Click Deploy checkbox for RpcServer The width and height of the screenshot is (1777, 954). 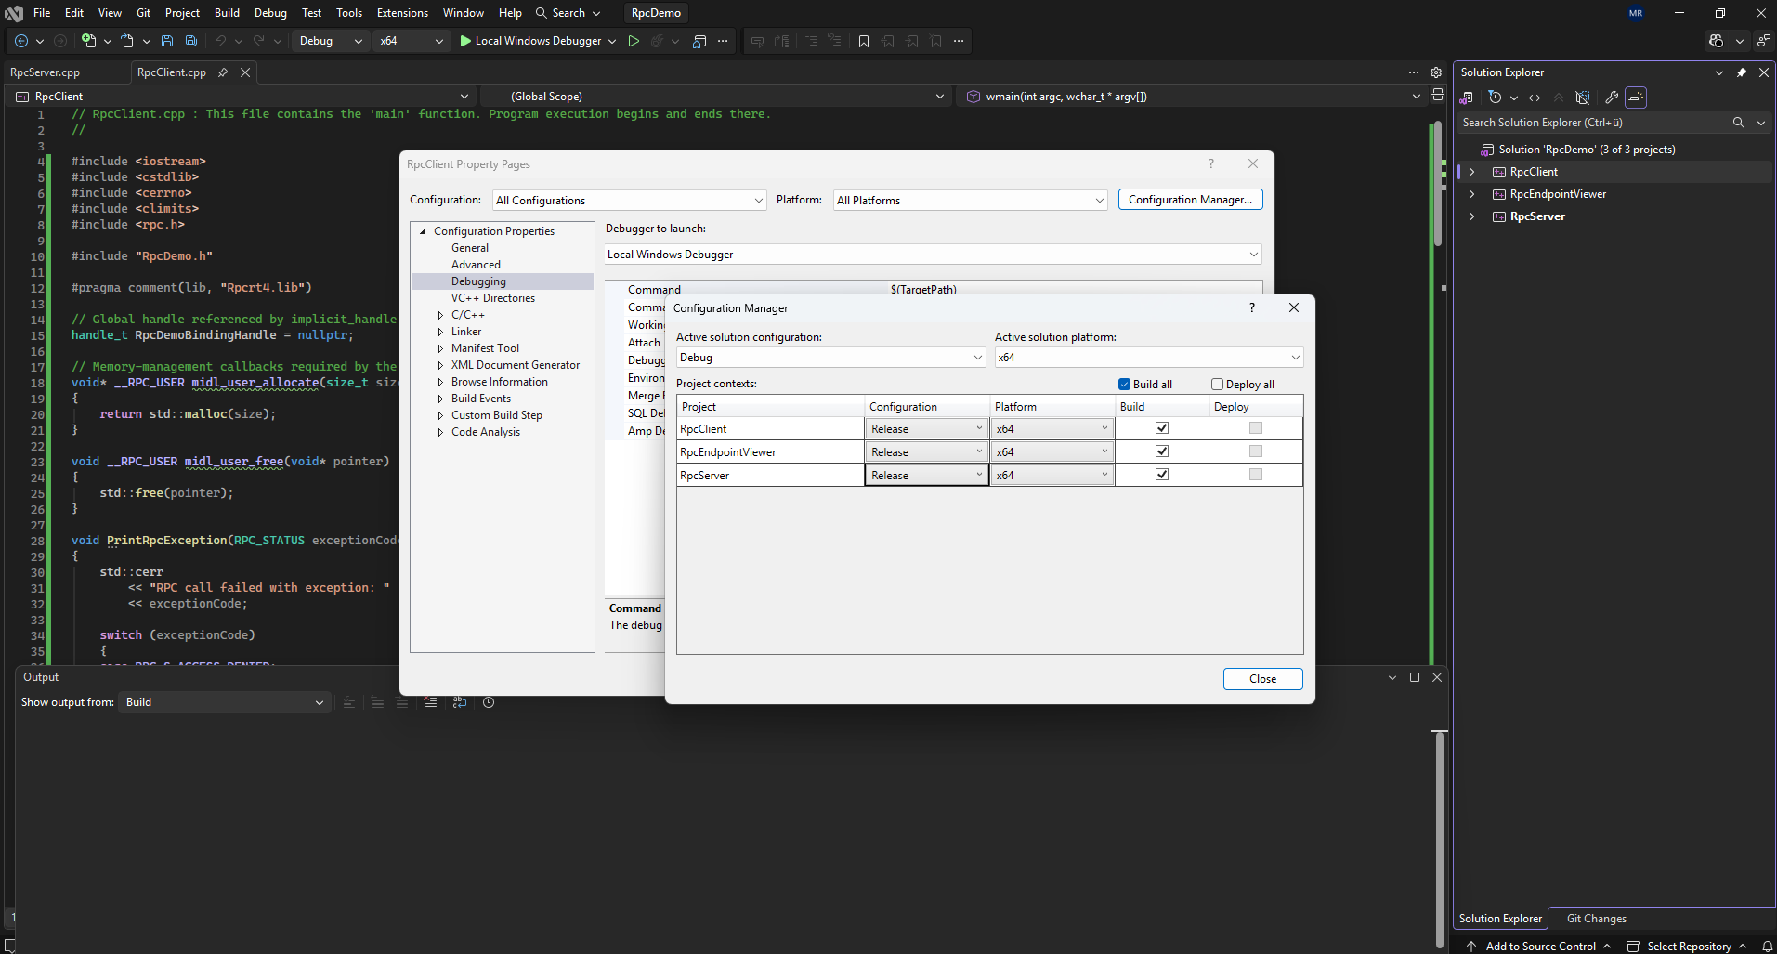pos(1256,475)
